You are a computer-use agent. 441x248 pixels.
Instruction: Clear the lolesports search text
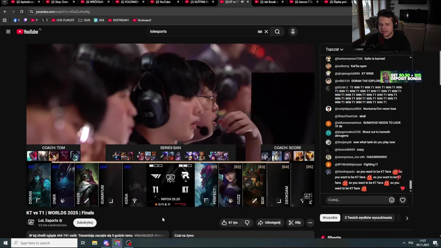click(x=266, y=32)
